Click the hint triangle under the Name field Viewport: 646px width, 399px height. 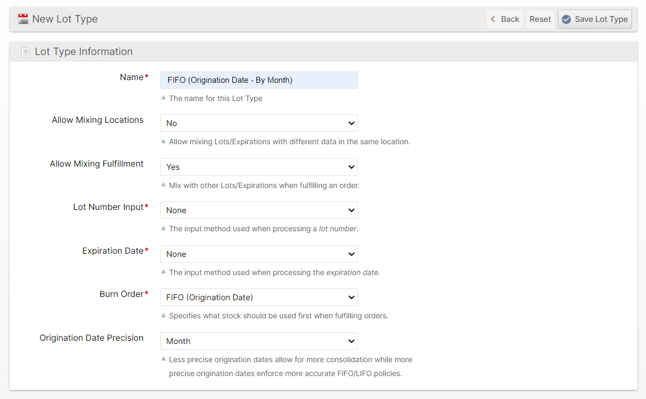click(164, 98)
